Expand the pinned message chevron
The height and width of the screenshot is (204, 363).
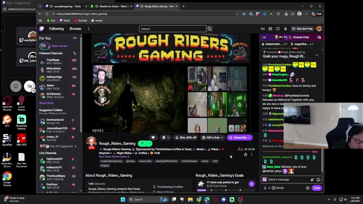pyautogui.click(x=316, y=55)
